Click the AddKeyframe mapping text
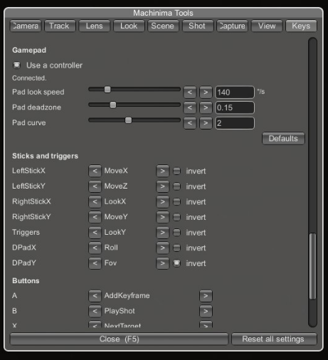The width and height of the screenshot is (328, 360). click(x=127, y=296)
